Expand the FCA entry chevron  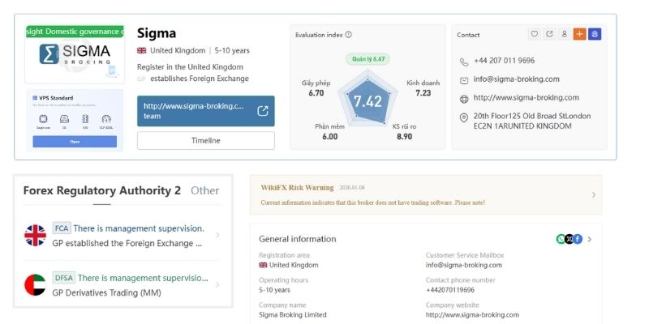pos(217,235)
